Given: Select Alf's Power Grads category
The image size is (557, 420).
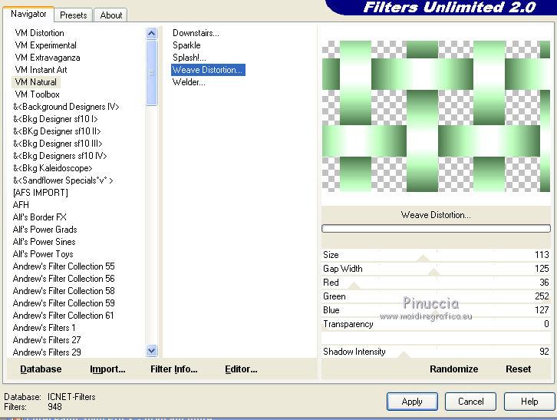Looking at the screenshot, I should (x=44, y=230).
